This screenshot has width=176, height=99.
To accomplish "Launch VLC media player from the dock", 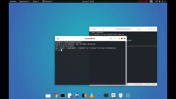I will point(92,95).
